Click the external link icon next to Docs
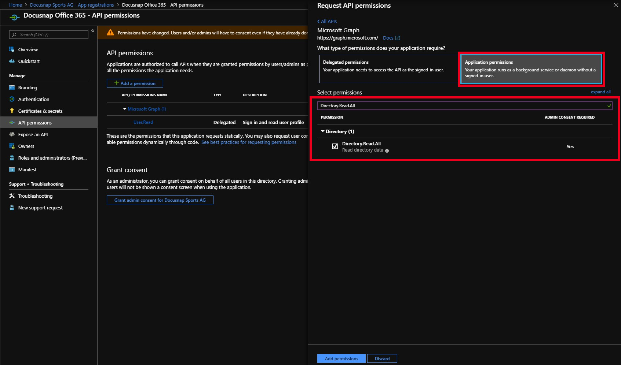This screenshot has height=365, width=621. 398,38
